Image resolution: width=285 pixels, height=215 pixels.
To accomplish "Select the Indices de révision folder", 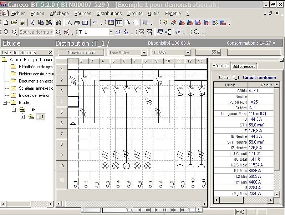I will click(x=35, y=95).
